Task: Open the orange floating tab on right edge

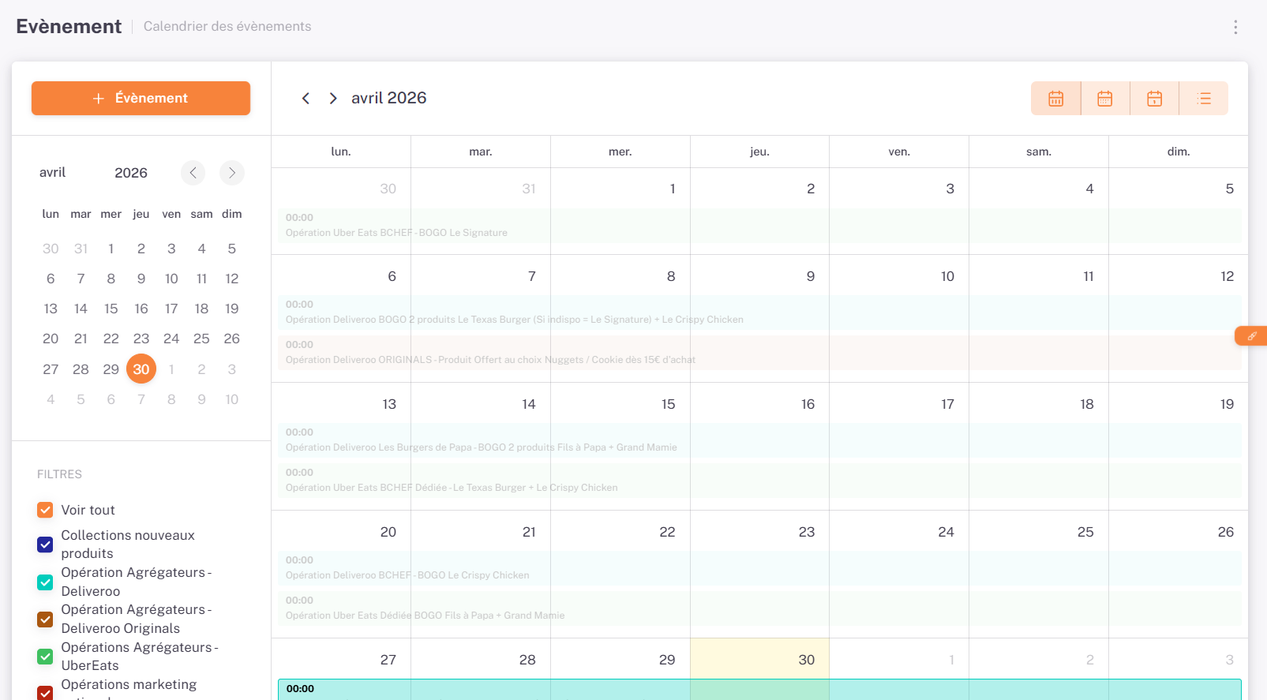Action: point(1251,336)
